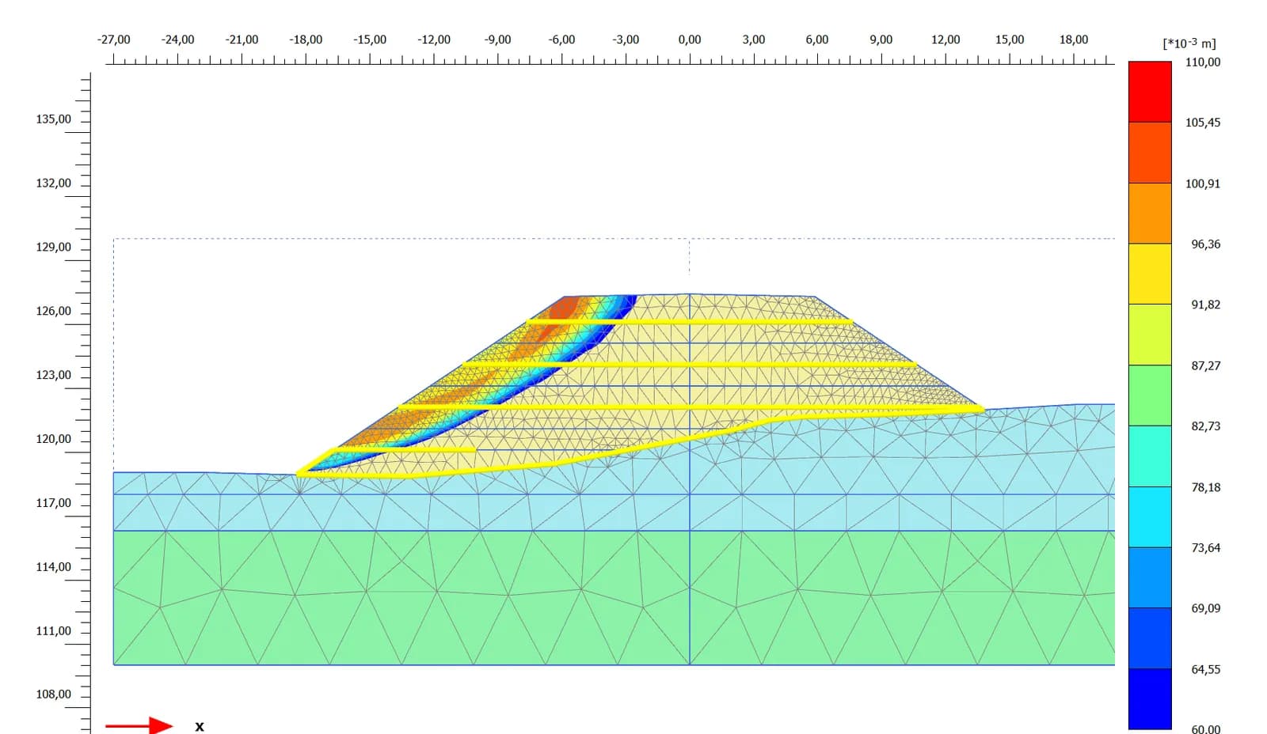
Task: Click horizontal ruler label 0,00
Action: click(x=690, y=40)
